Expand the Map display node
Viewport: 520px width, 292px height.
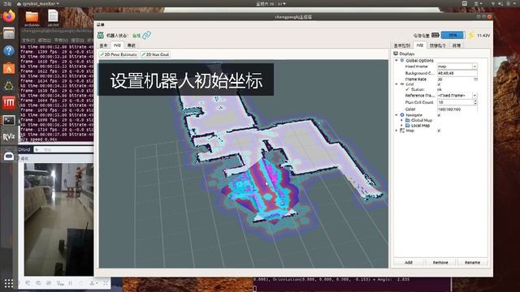click(396, 131)
